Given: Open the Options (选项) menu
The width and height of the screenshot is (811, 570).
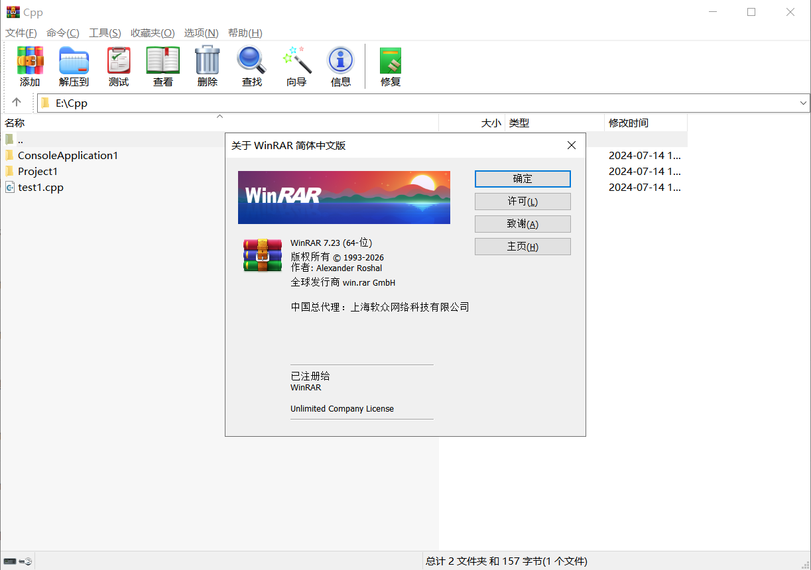Looking at the screenshot, I should click(202, 33).
